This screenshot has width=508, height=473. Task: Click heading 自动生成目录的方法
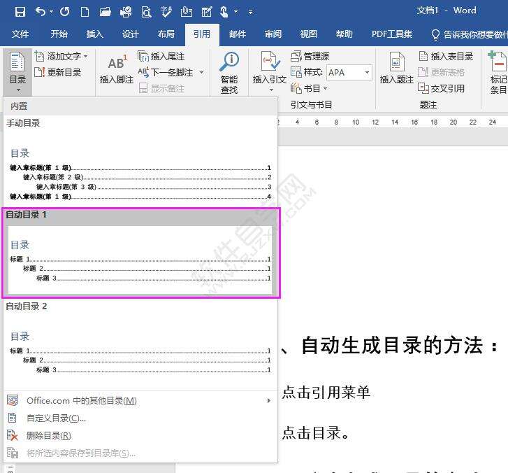392,345
